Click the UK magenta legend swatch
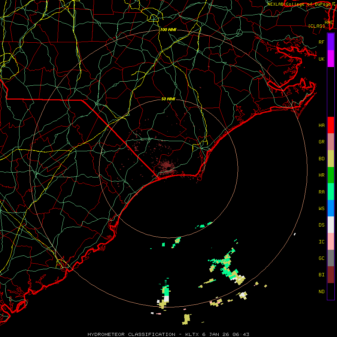 331,59
